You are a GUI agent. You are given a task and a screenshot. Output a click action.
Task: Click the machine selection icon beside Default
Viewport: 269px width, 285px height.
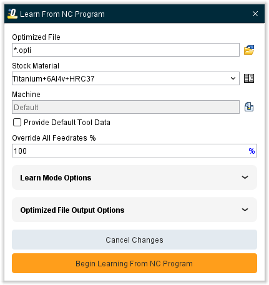(x=249, y=107)
